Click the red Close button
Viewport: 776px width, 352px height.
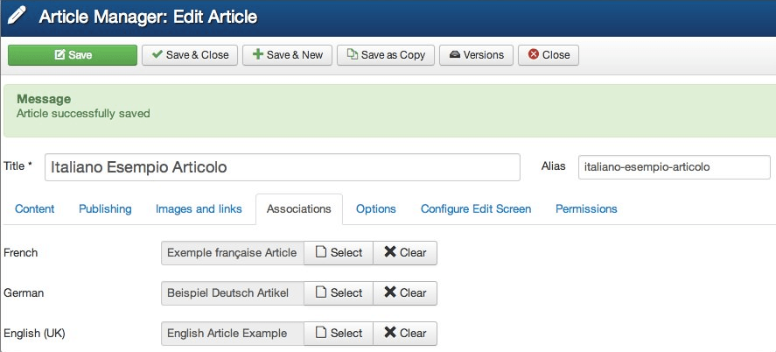click(x=548, y=55)
